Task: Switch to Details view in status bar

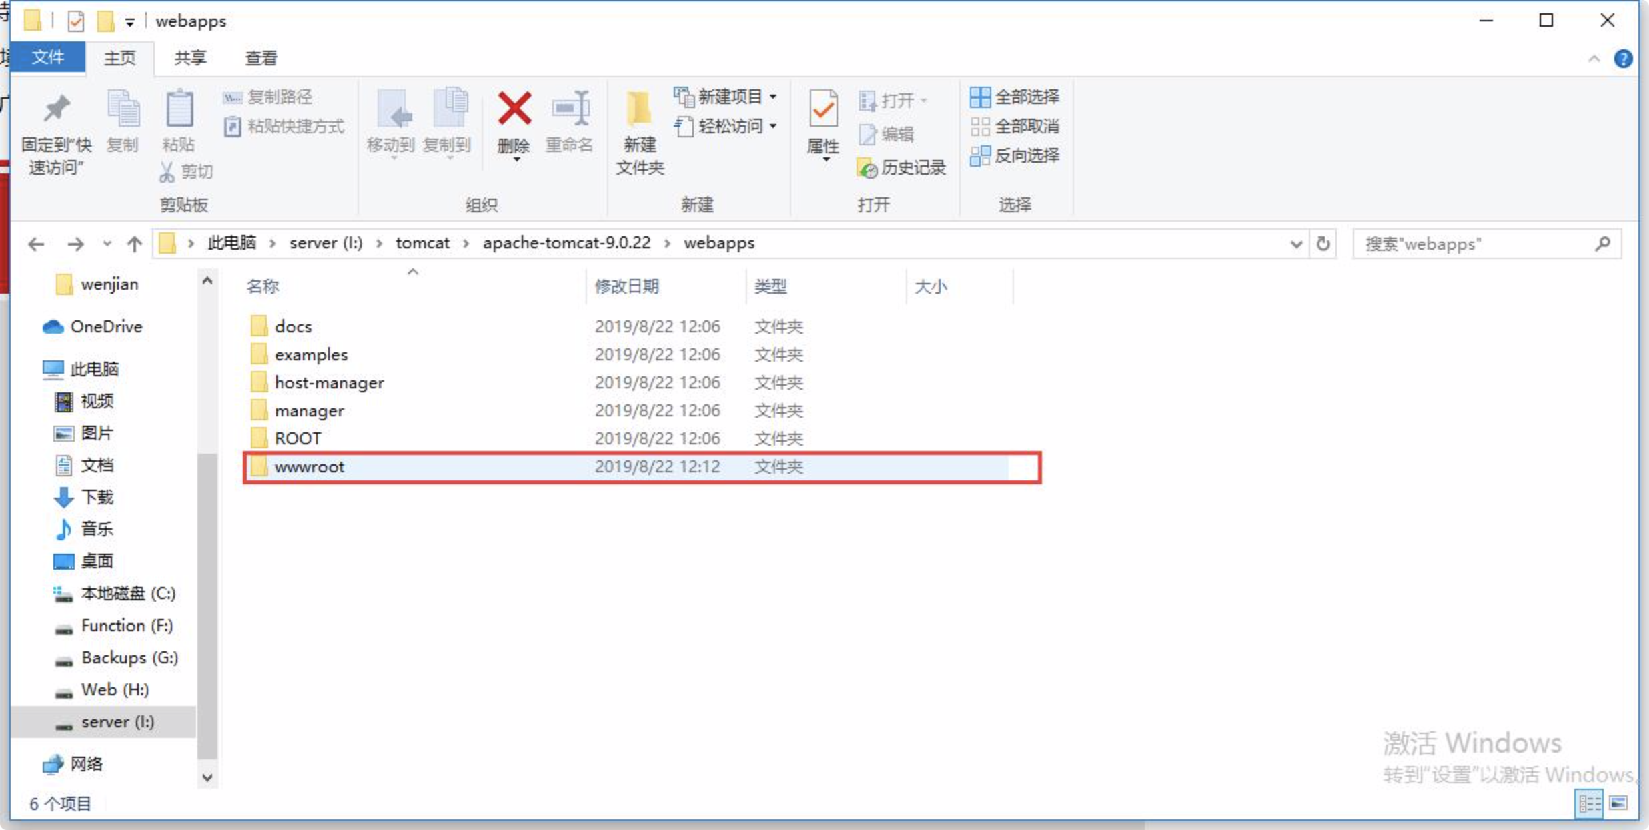Action: coord(1590,803)
